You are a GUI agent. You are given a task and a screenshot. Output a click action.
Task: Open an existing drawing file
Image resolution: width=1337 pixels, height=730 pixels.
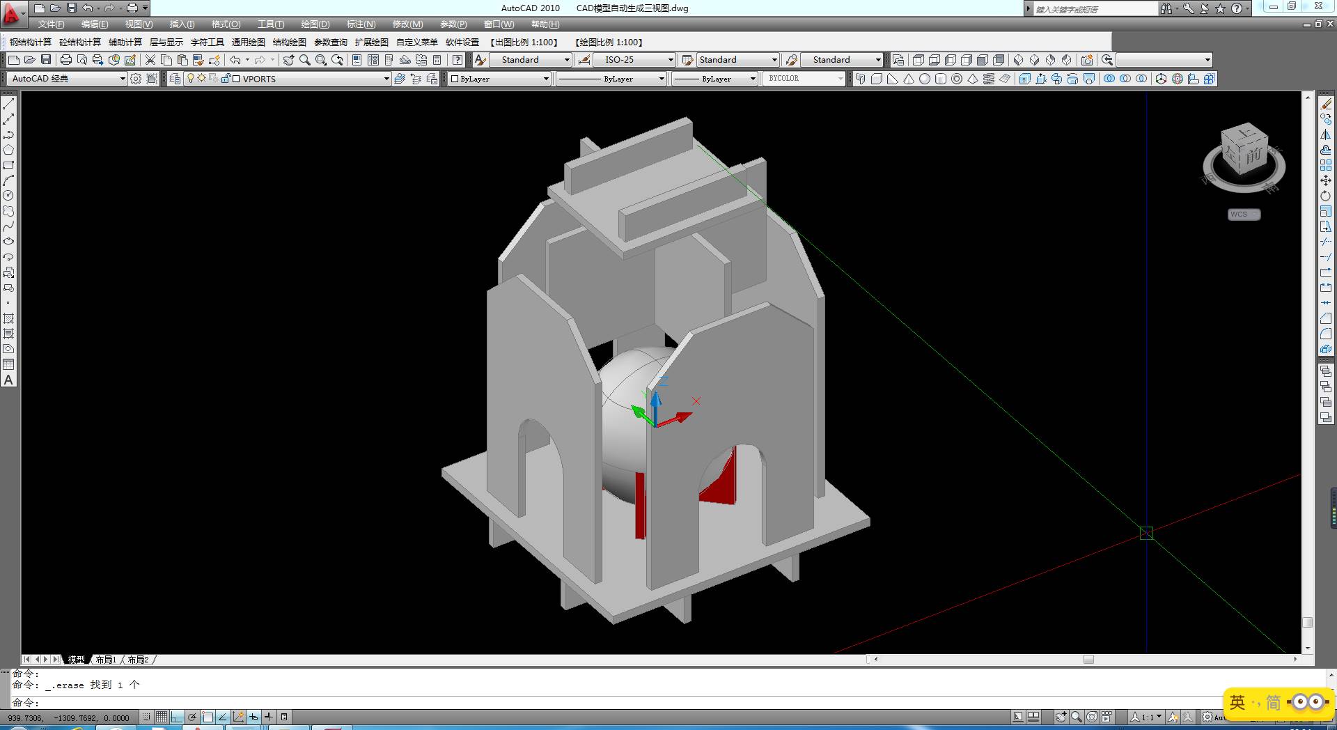click(x=29, y=60)
